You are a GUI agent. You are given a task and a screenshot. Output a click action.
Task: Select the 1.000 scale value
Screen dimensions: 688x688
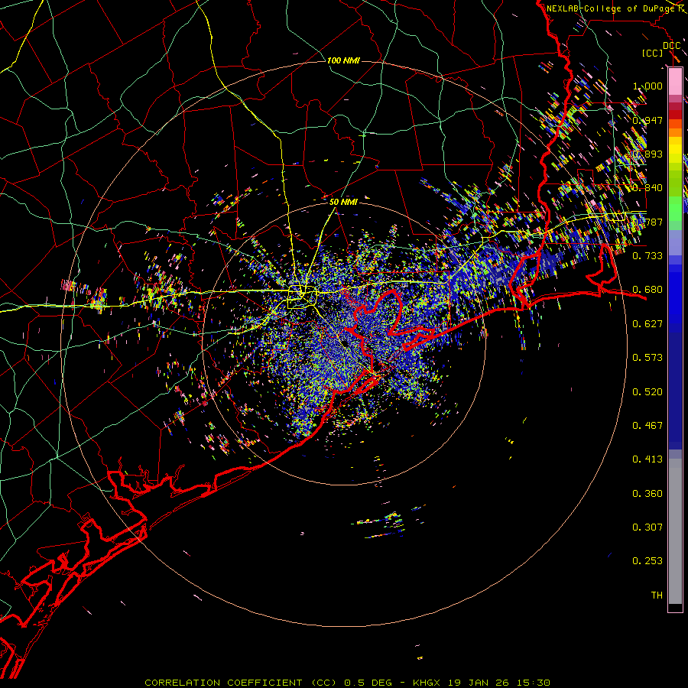pyautogui.click(x=647, y=86)
